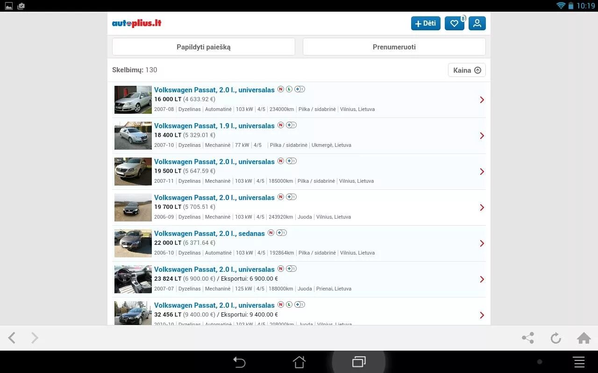This screenshot has width=598, height=373.
Task: Open the Android menu hamburger icon
Action: (x=579, y=362)
